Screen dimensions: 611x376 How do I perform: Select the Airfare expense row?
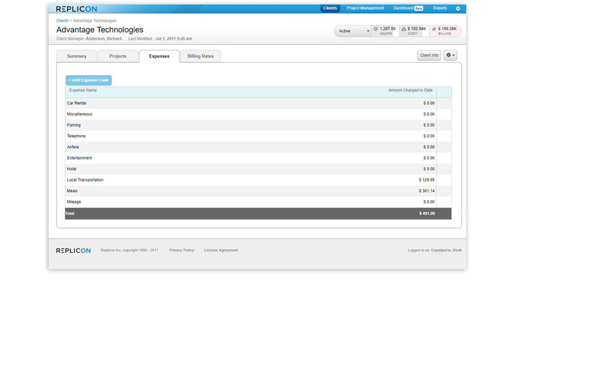[x=259, y=147]
